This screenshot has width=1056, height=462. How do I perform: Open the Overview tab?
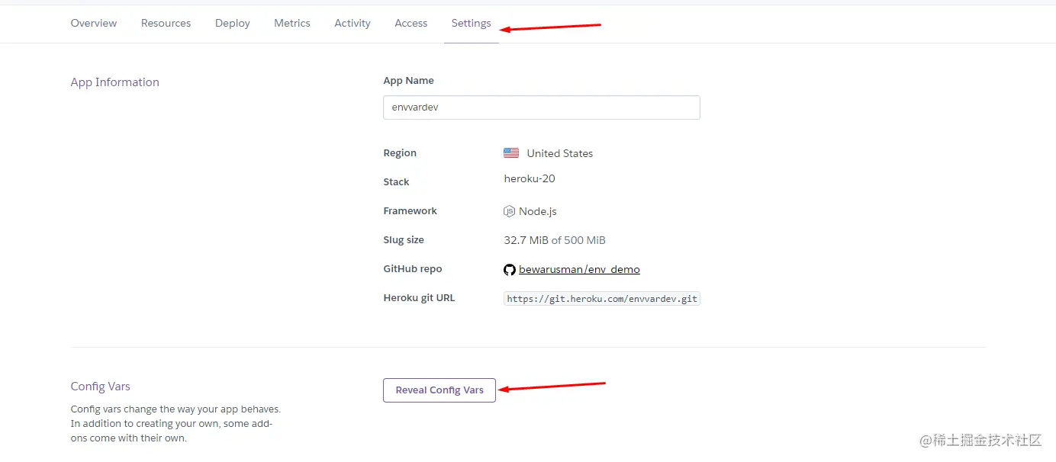coord(94,24)
